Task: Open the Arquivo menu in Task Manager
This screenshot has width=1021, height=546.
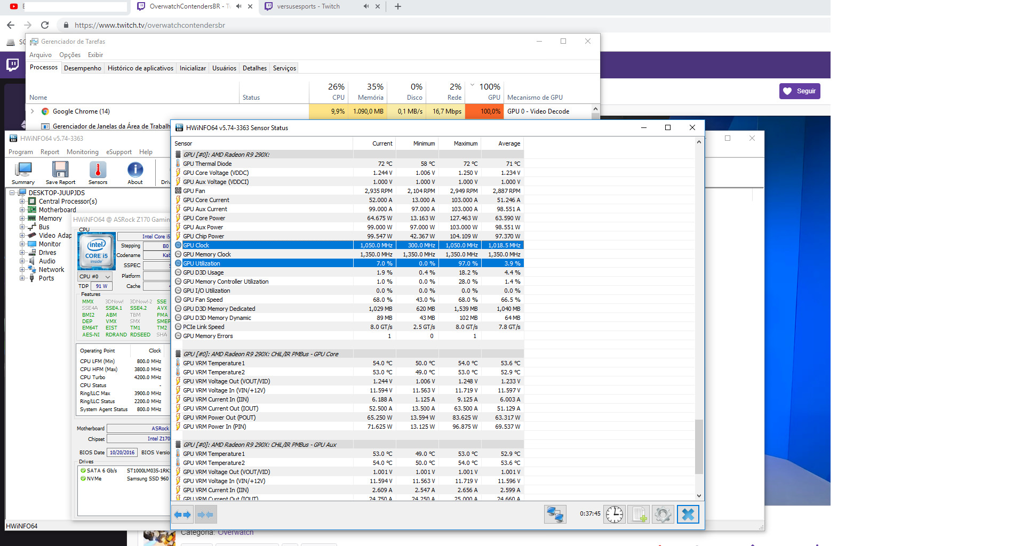Action: pyautogui.click(x=41, y=55)
